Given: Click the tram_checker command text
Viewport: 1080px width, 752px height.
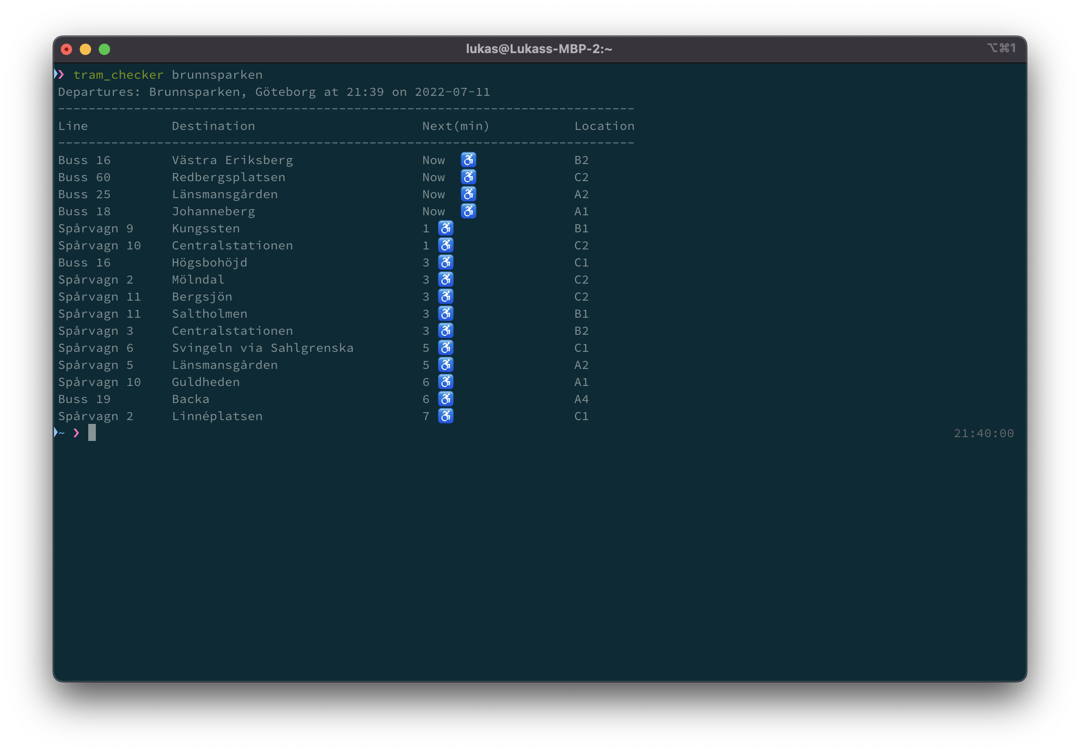Looking at the screenshot, I should coord(118,75).
